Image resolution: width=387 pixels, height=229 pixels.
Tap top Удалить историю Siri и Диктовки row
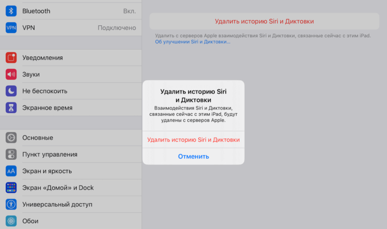264,21
